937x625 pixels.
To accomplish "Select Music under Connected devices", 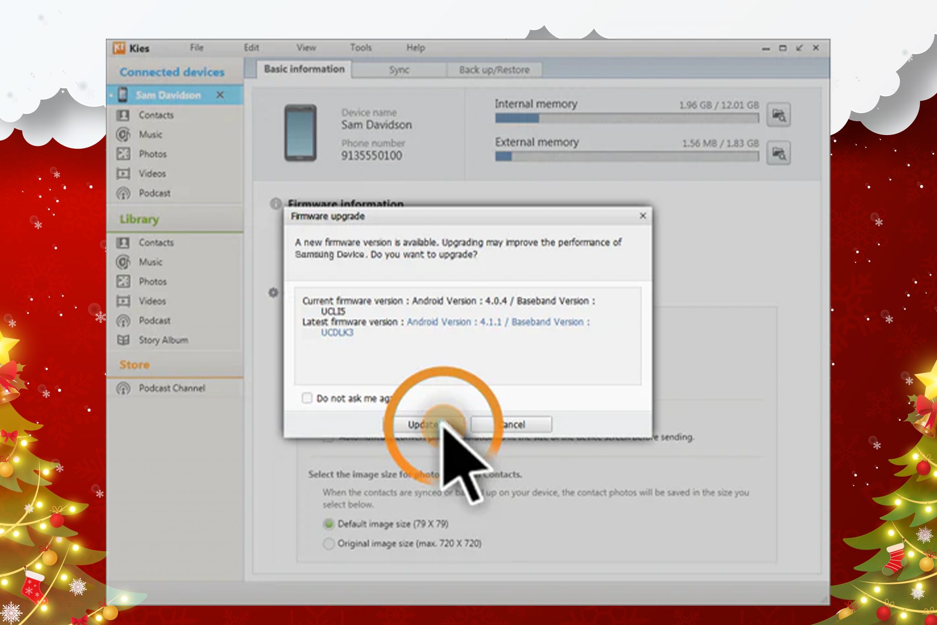I will coord(151,135).
